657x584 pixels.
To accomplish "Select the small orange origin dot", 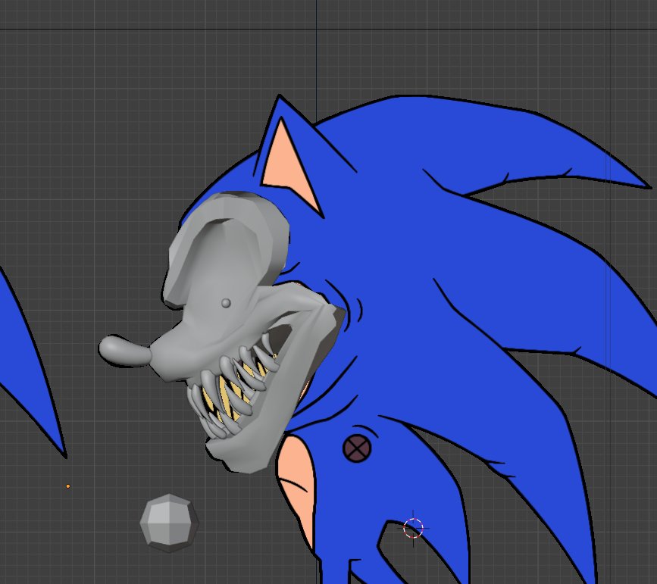I will (x=68, y=486).
